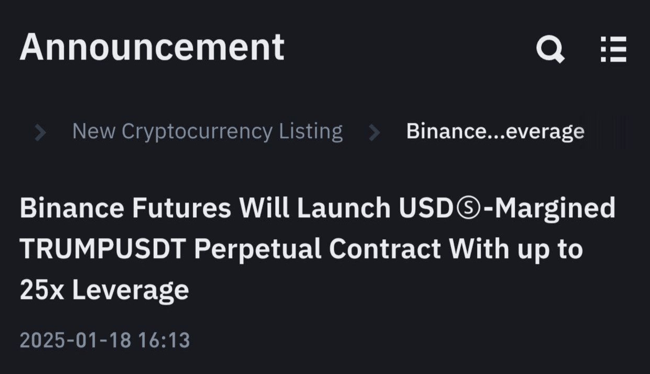Viewport: 650px width, 374px height.
Task: Click the first breadcrumb chevron arrow
Action: (x=41, y=132)
